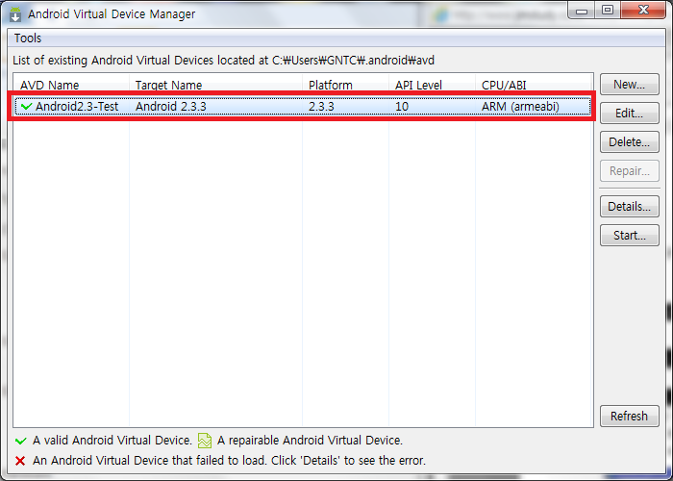Image resolution: width=673 pixels, height=481 pixels.
Task: Click the repairable AVD legend icon
Action: [x=205, y=441]
